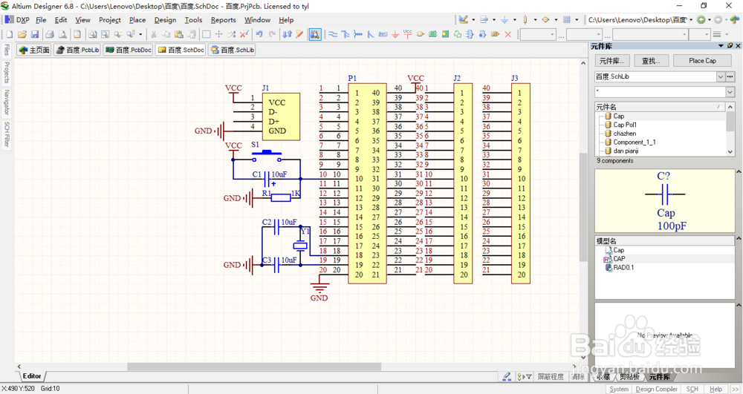Click the Home page icon in navigation toolbar
This screenshot has width=743, height=394.
coord(735,20)
